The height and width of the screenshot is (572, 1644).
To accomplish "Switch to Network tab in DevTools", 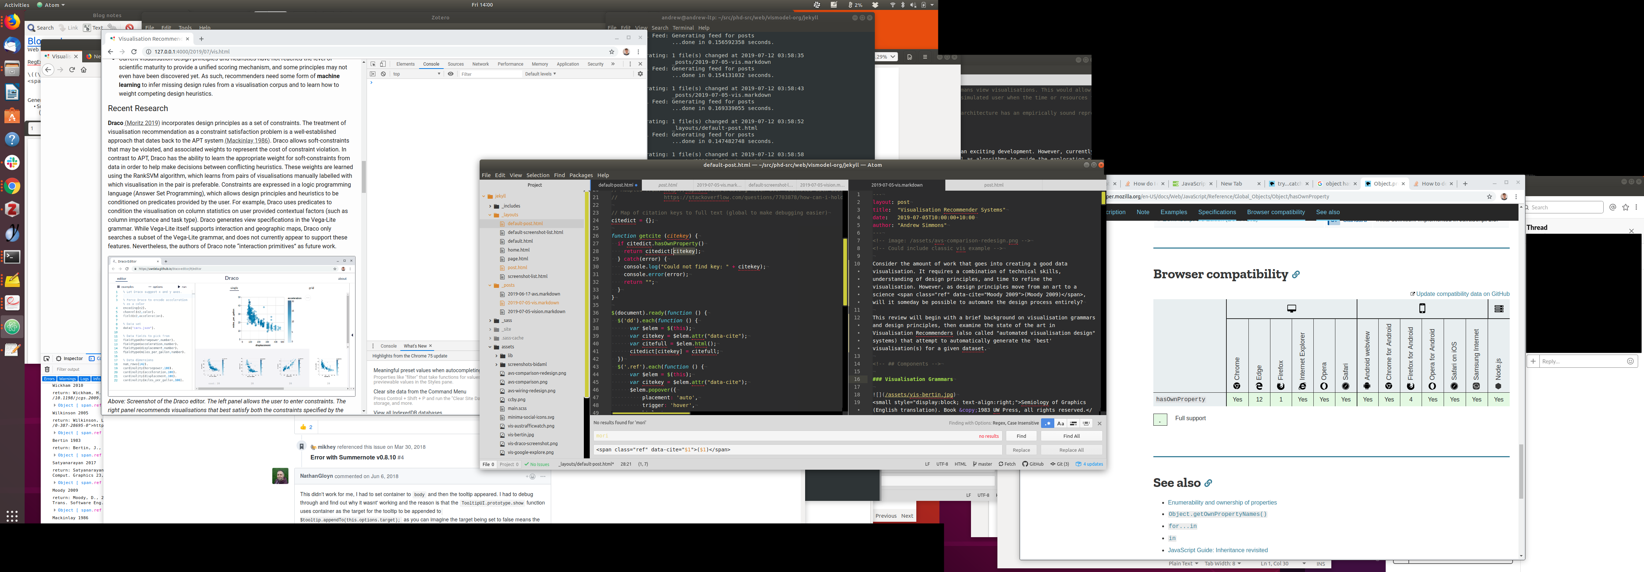I will coord(480,64).
